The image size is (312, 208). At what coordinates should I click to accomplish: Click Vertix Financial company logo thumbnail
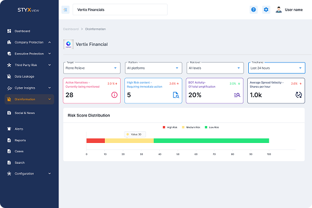click(69, 44)
